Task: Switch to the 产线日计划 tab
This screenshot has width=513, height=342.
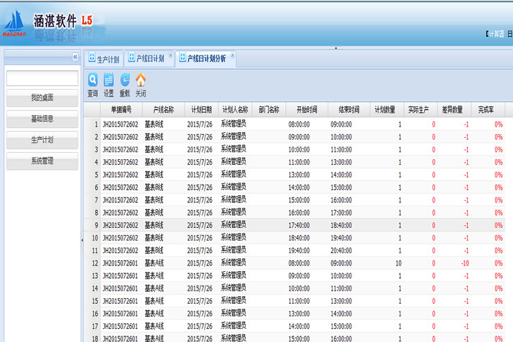Action: pos(146,60)
